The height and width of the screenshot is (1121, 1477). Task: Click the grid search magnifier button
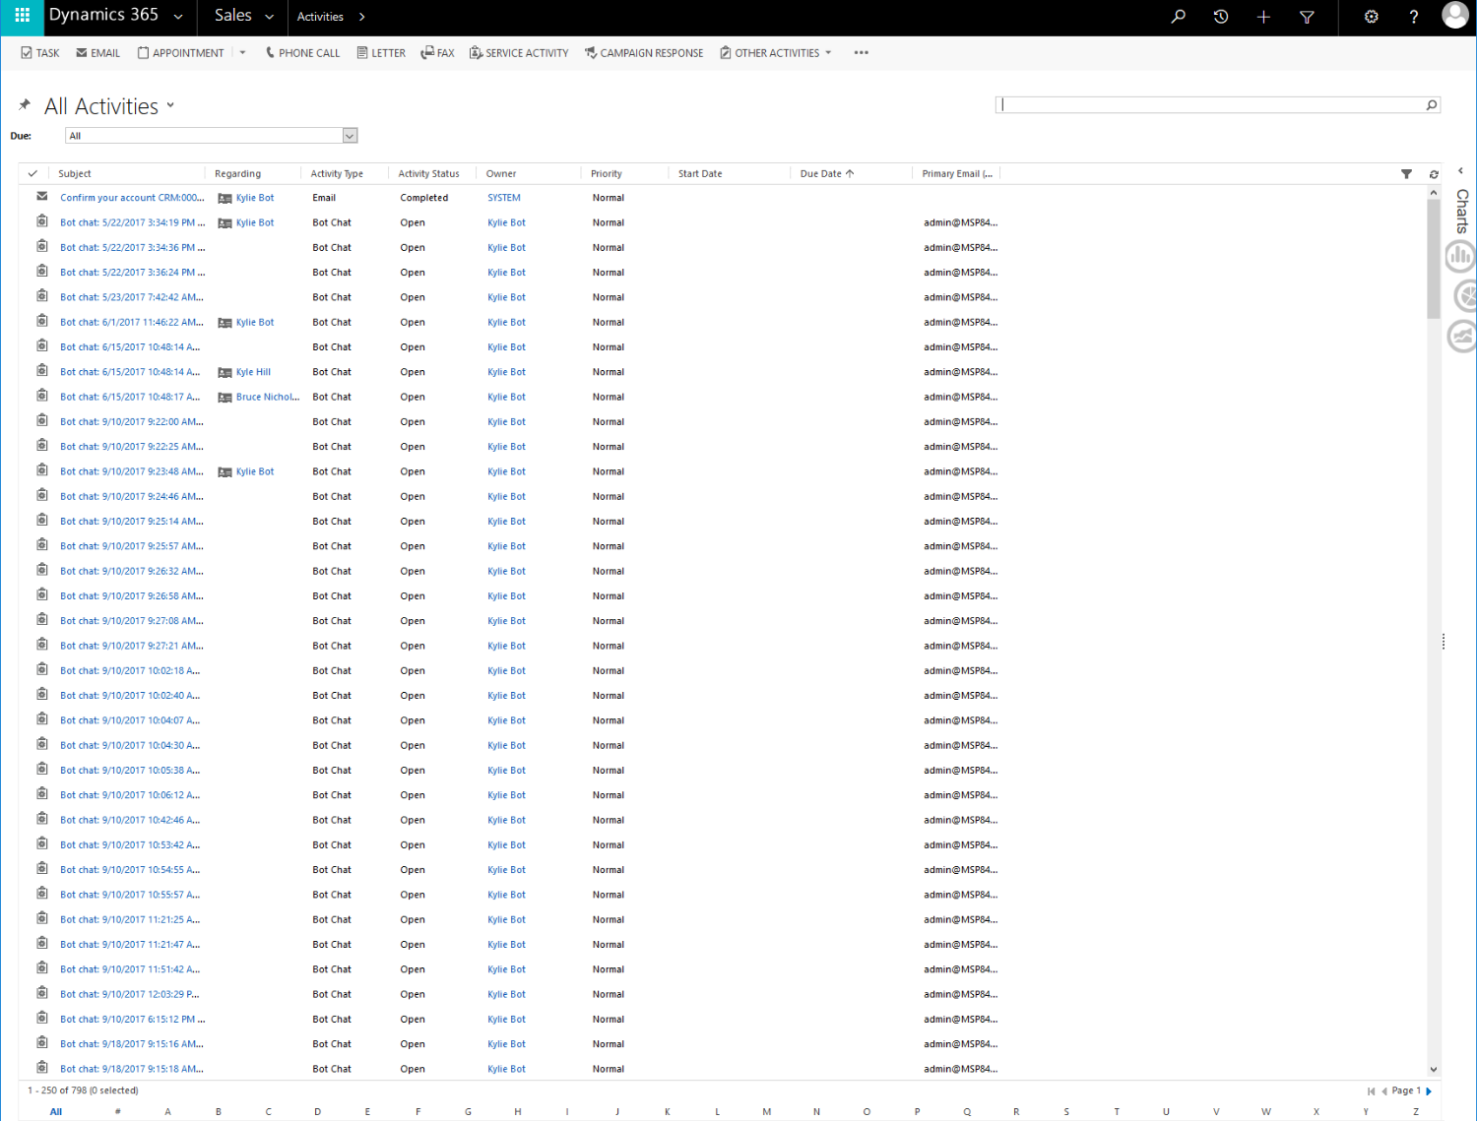point(1432,105)
